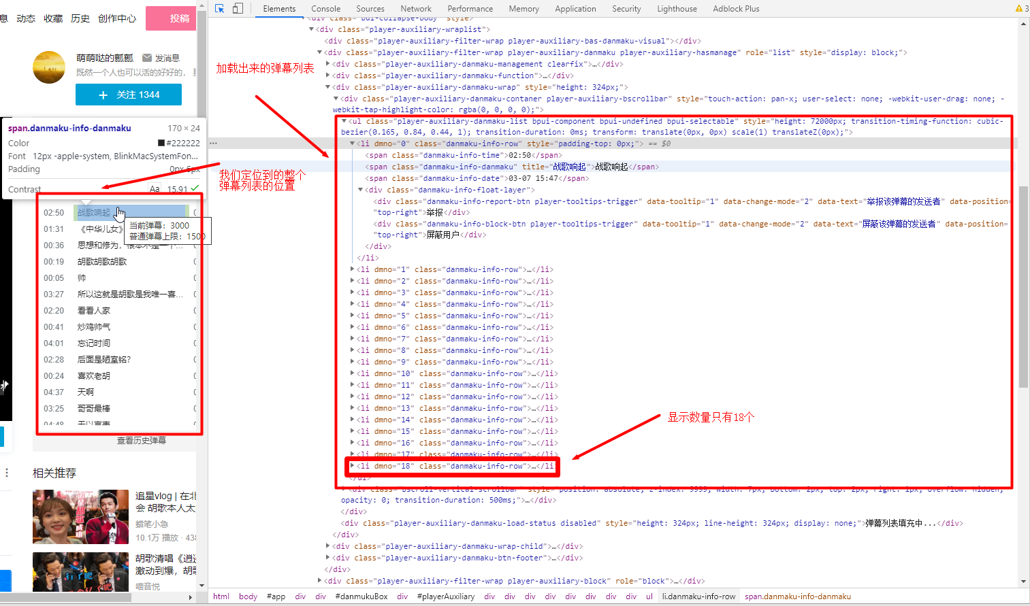Open first recommended video thumbnail 追星vlog
Image resolution: width=1030 pixels, height=606 pixels.
click(x=80, y=517)
